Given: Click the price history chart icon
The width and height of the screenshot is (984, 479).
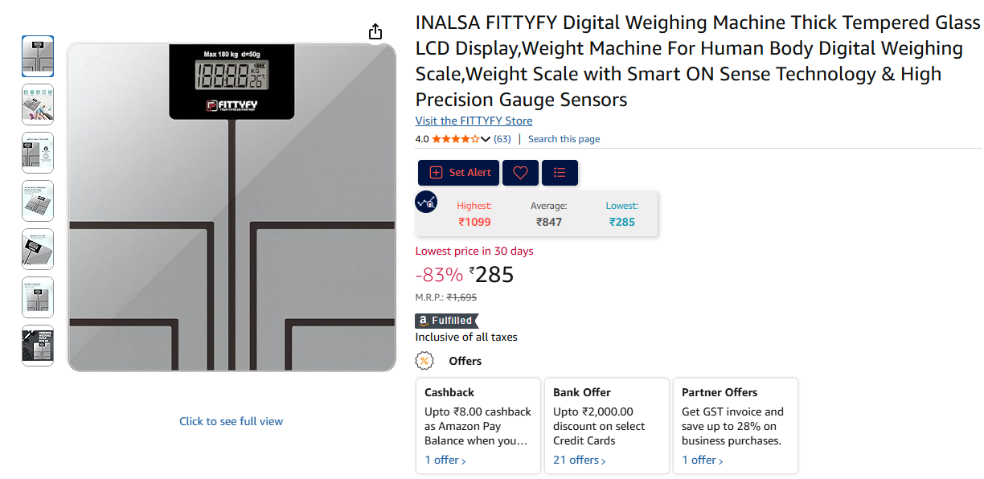Looking at the screenshot, I should pyautogui.click(x=426, y=202).
